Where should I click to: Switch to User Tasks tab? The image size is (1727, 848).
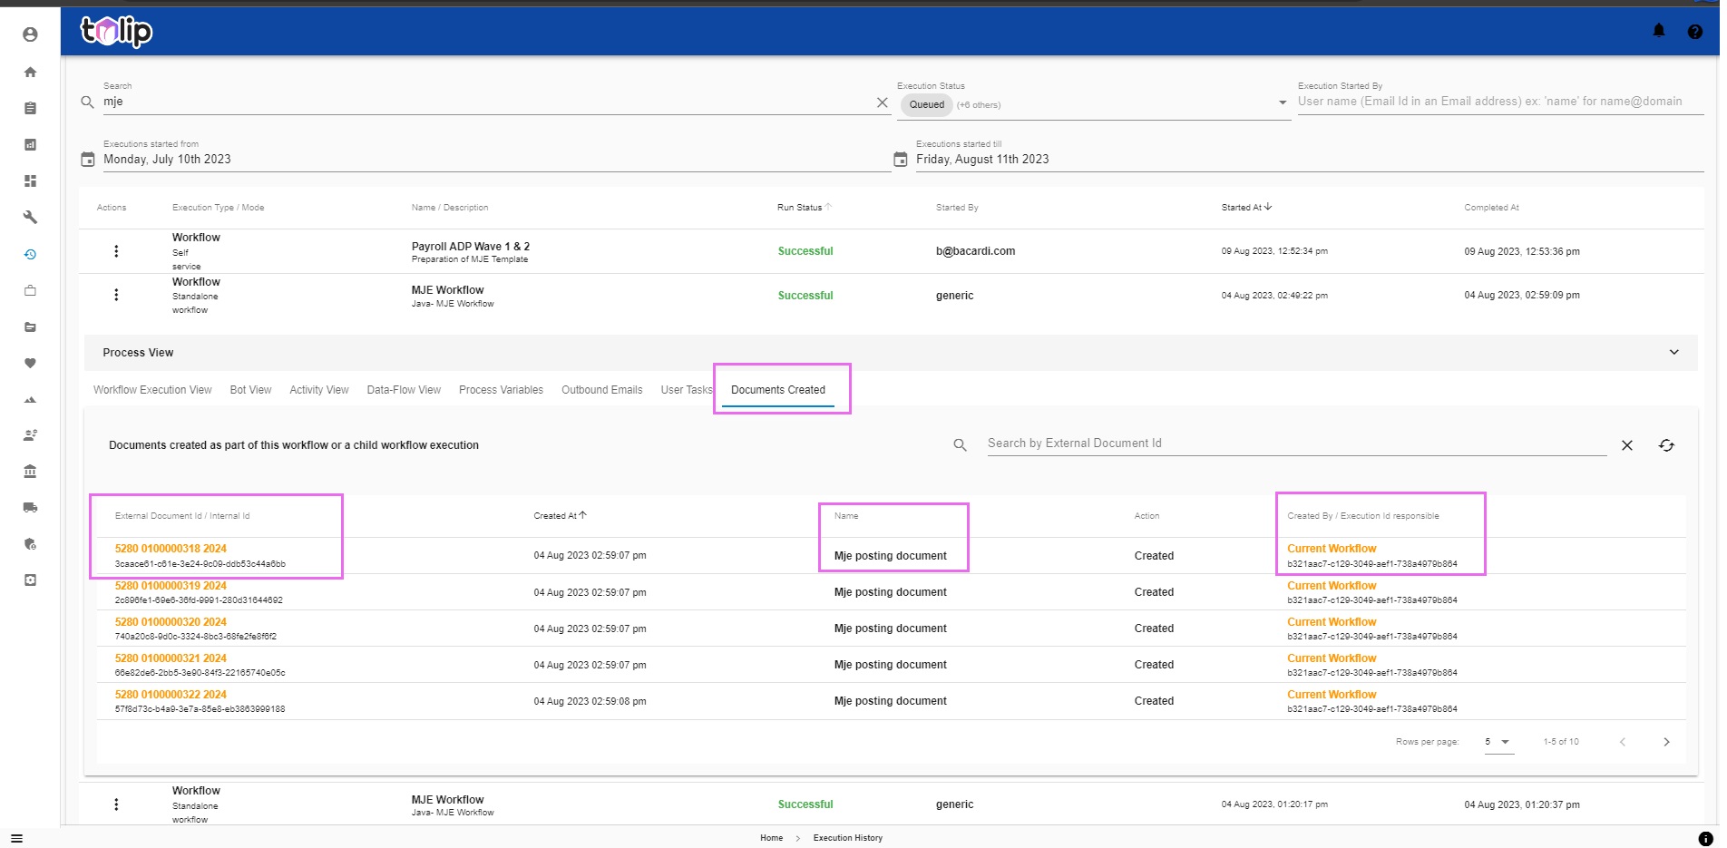686,390
